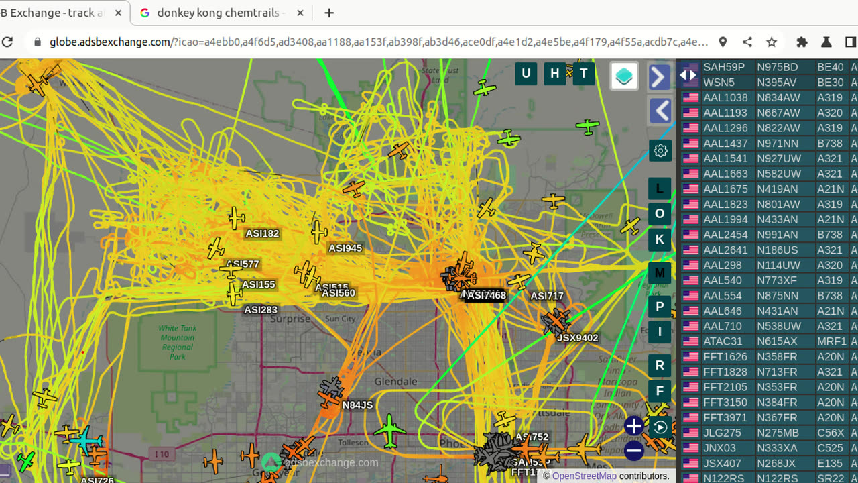Expand the sidebar with left arrow
Image resolution: width=858 pixels, height=483 pixels.
661,111
